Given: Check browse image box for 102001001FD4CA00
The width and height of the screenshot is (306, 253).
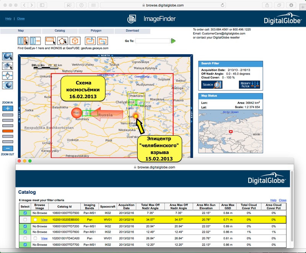Looking at the screenshot, I should 35,238.
